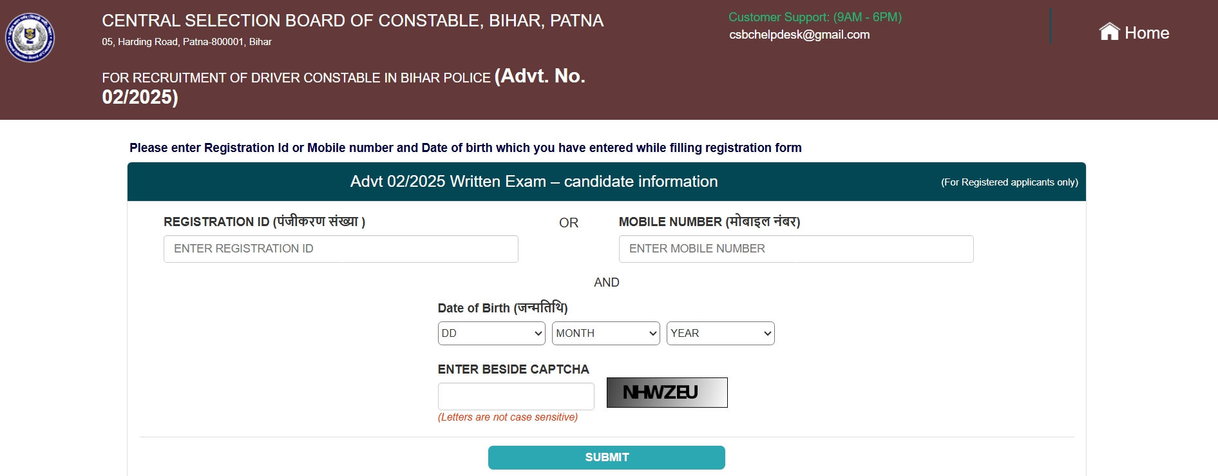Viewport: 1218px width, 476px height.
Task: Focus the Enter Registration ID field
Action: point(341,249)
